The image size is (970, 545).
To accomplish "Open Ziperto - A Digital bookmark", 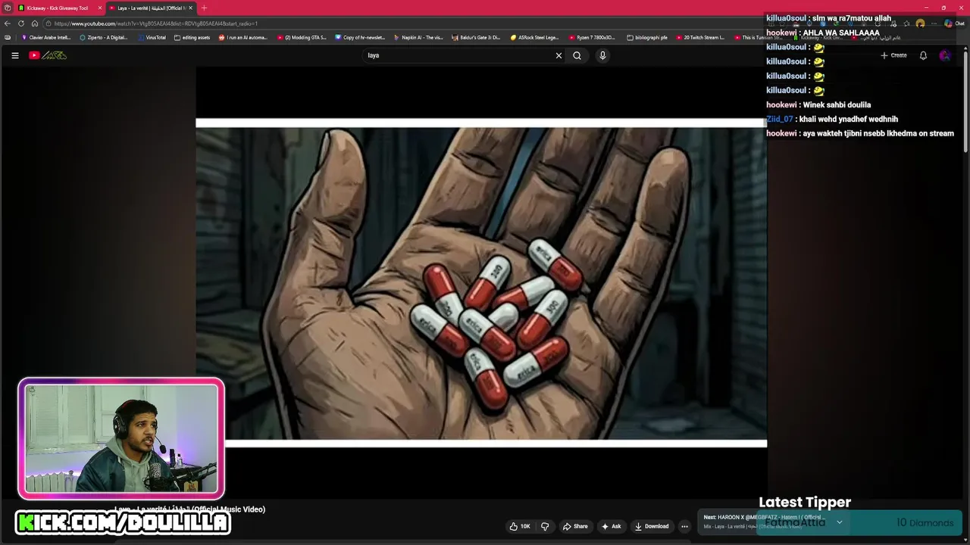I will 104,37.
